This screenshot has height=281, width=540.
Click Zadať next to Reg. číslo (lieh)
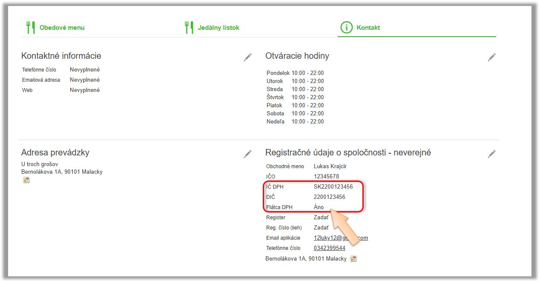tap(321, 228)
